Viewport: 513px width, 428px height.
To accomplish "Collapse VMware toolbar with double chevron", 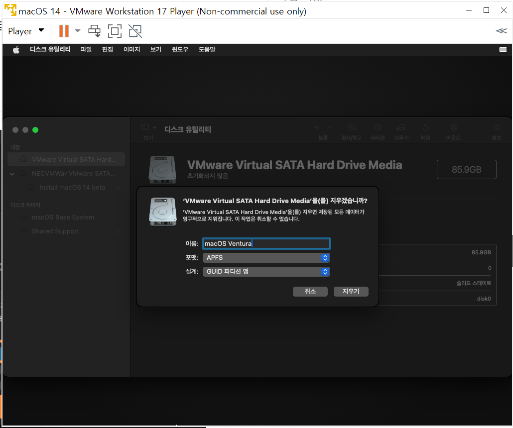I will point(501,31).
